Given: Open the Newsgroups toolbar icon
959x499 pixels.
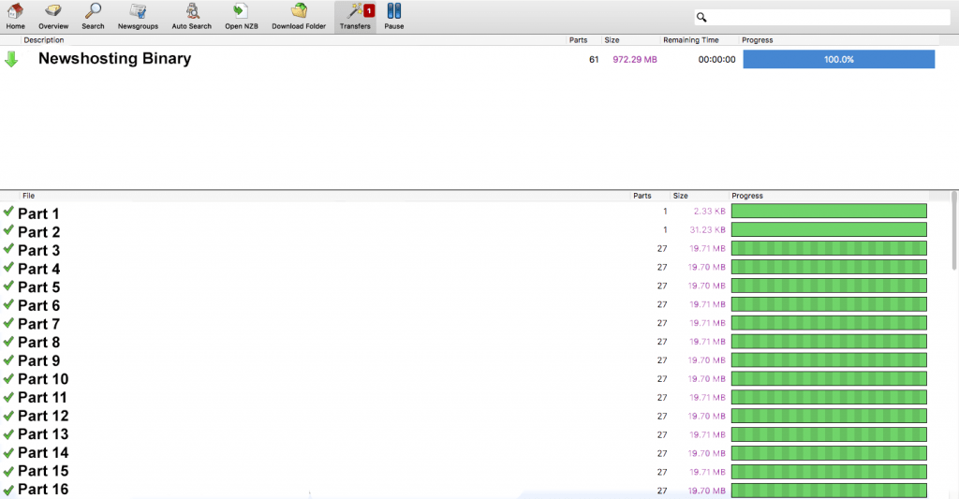Looking at the screenshot, I should coord(138,16).
